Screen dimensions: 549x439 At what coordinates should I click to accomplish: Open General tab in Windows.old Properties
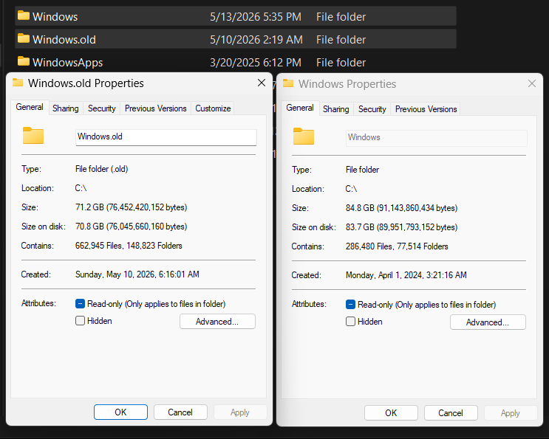tap(30, 107)
